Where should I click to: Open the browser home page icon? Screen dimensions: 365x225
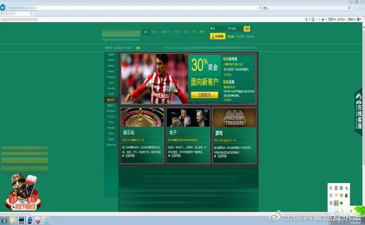(356, 8)
